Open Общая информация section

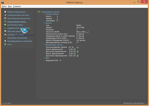pyautogui.click(x=16, y=12)
